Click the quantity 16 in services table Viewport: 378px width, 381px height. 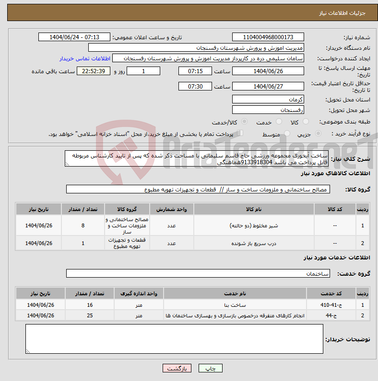click(x=90, y=305)
